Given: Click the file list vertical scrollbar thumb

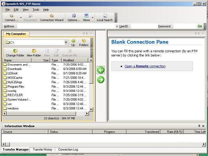Looking at the screenshot, I should click(91, 73).
